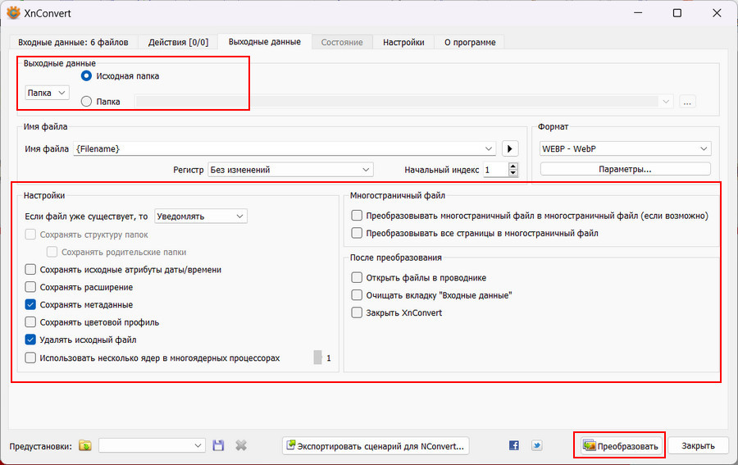
Task: Uncheck Сохранять метаданные checkbox
Action: point(30,304)
